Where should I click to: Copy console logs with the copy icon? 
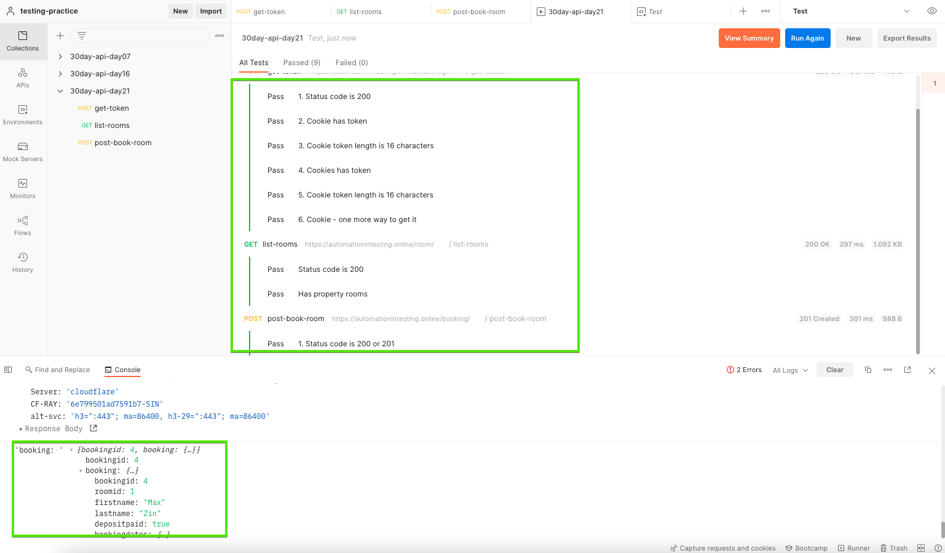tap(868, 370)
